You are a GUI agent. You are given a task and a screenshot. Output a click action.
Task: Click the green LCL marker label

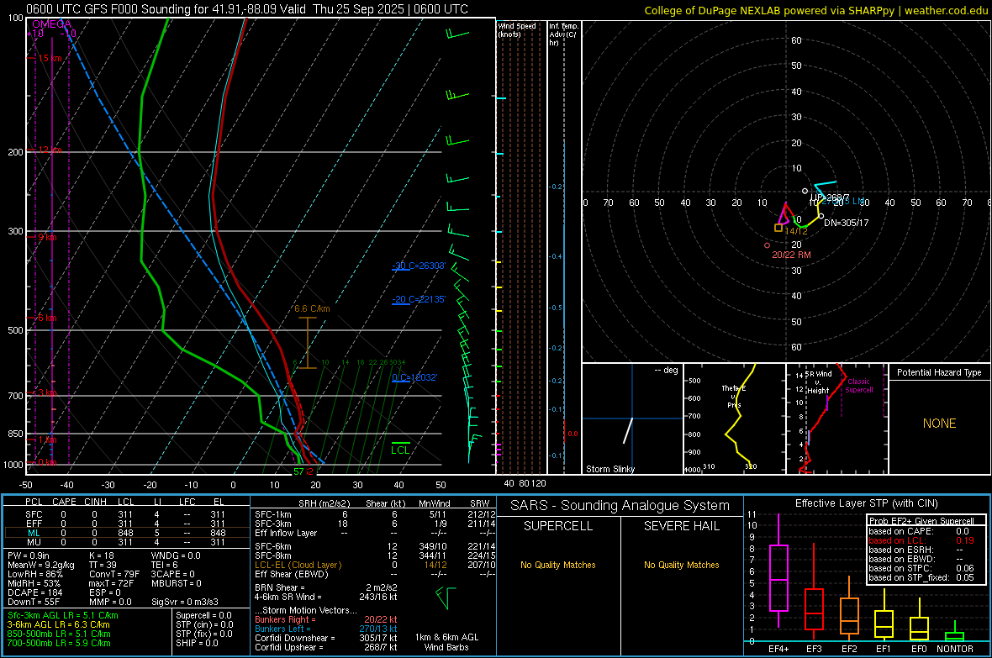(x=400, y=450)
